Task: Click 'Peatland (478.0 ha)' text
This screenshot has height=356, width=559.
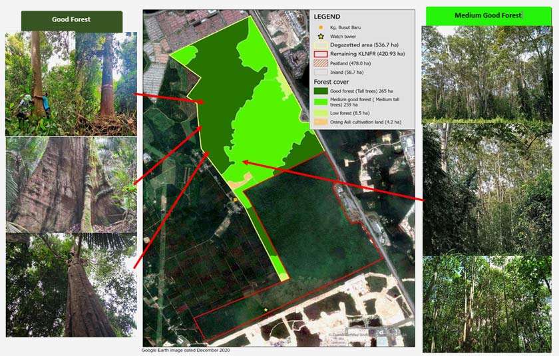Action: coord(351,63)
